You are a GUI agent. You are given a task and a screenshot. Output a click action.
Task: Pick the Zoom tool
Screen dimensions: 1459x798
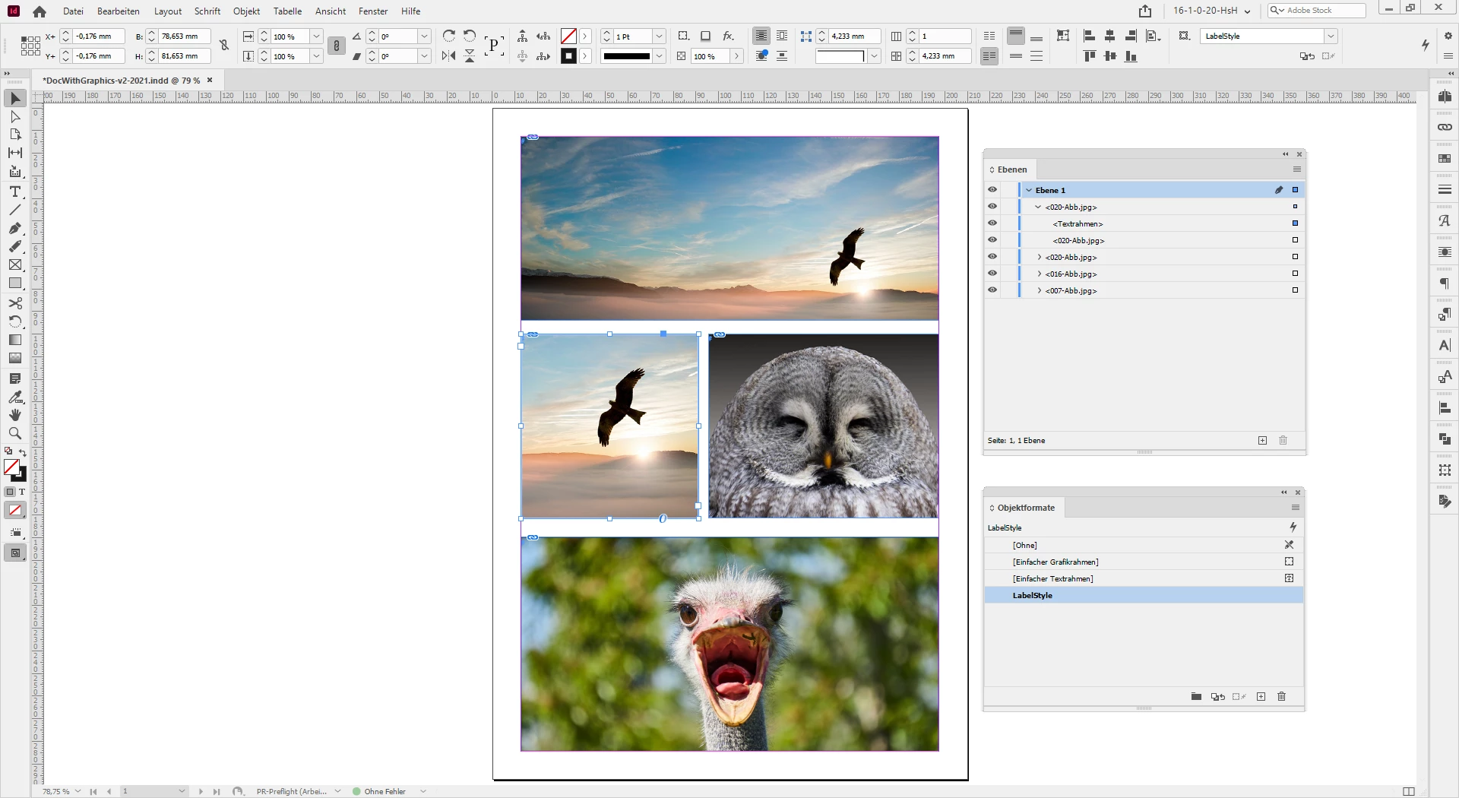pyautogui.click(x=14, y=433)
